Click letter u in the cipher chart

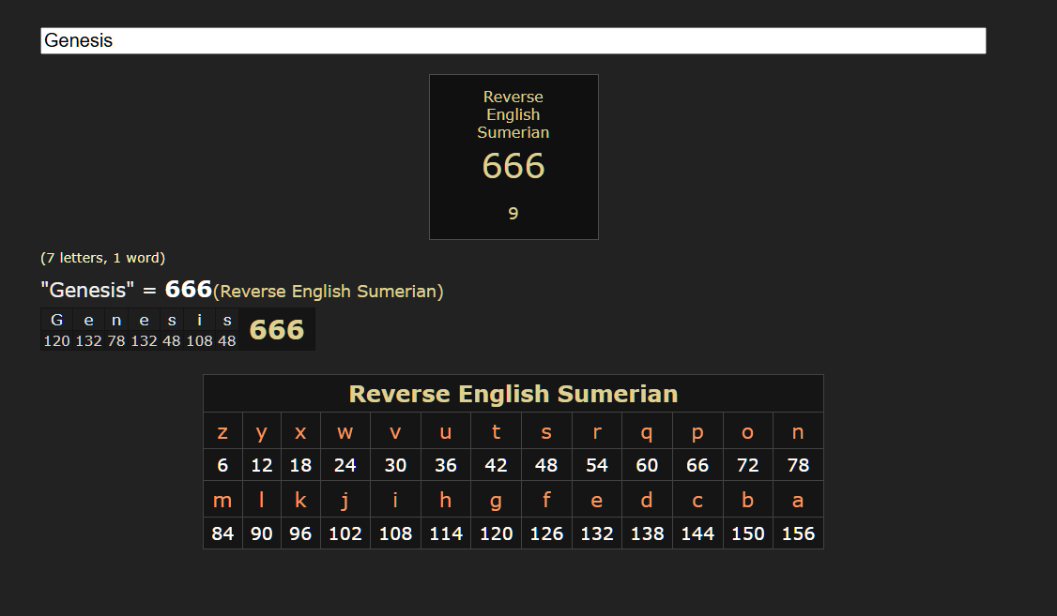point(446,431)
